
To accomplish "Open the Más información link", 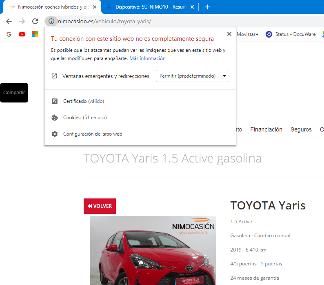I will pos(147,58).
